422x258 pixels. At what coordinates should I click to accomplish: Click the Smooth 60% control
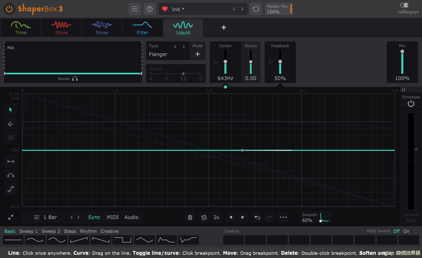[x=316, y=217]
